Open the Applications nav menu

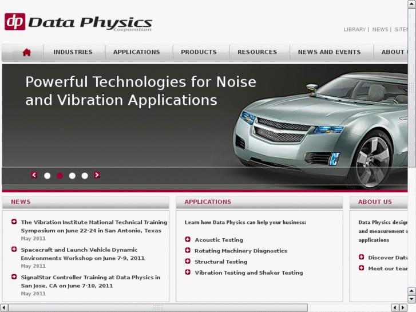click(x=137, y=52)
